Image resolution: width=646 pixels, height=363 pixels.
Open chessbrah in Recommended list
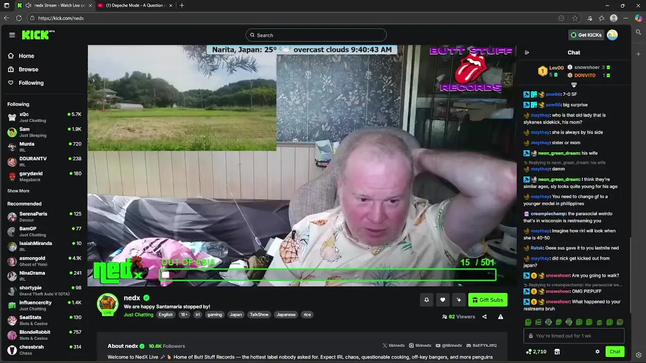click(44, 350)
